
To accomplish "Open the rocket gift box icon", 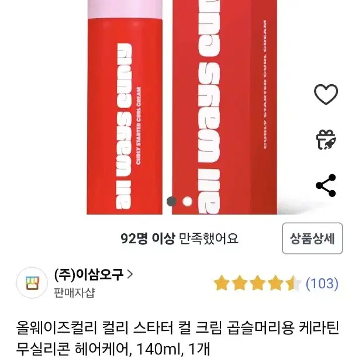I will 326,140.
